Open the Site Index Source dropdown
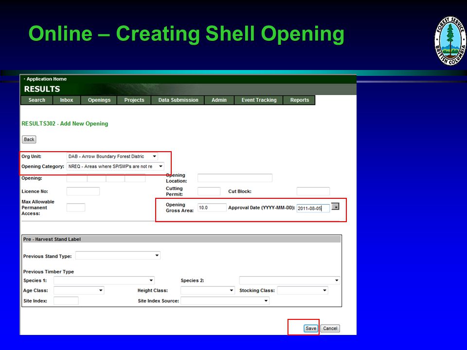Image resolution: width=467 pixels, height=350 pixels. pyautogui.click(x=225, y=300)
